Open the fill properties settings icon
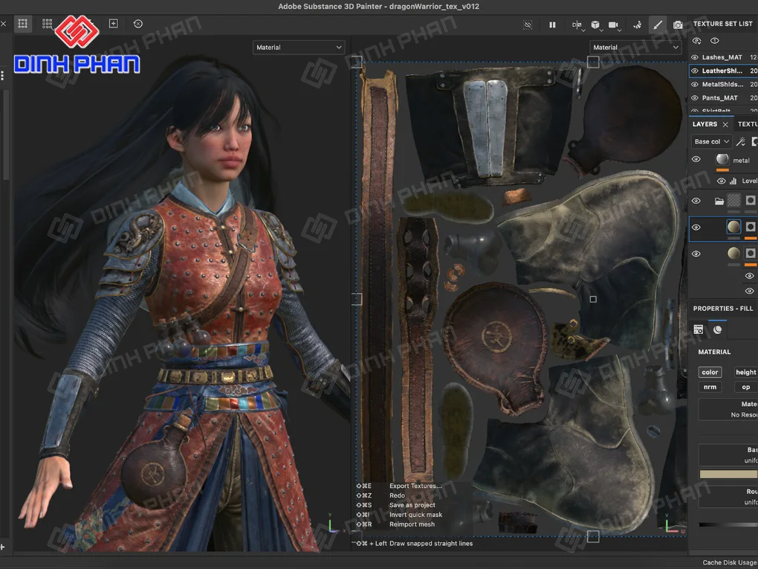The width and height of the screenshot is (758, 569). (x=698, y=329)
